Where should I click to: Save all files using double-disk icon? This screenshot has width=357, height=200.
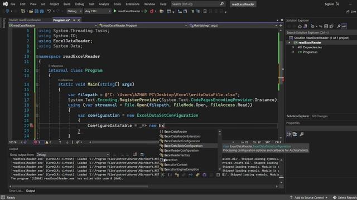click(42, 11)
